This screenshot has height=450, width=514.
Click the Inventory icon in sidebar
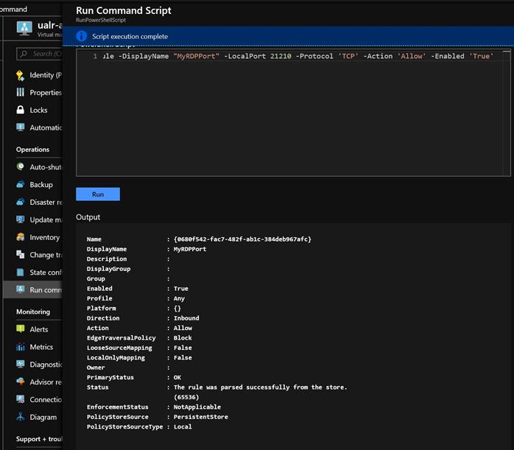click(x=21, y=237)
